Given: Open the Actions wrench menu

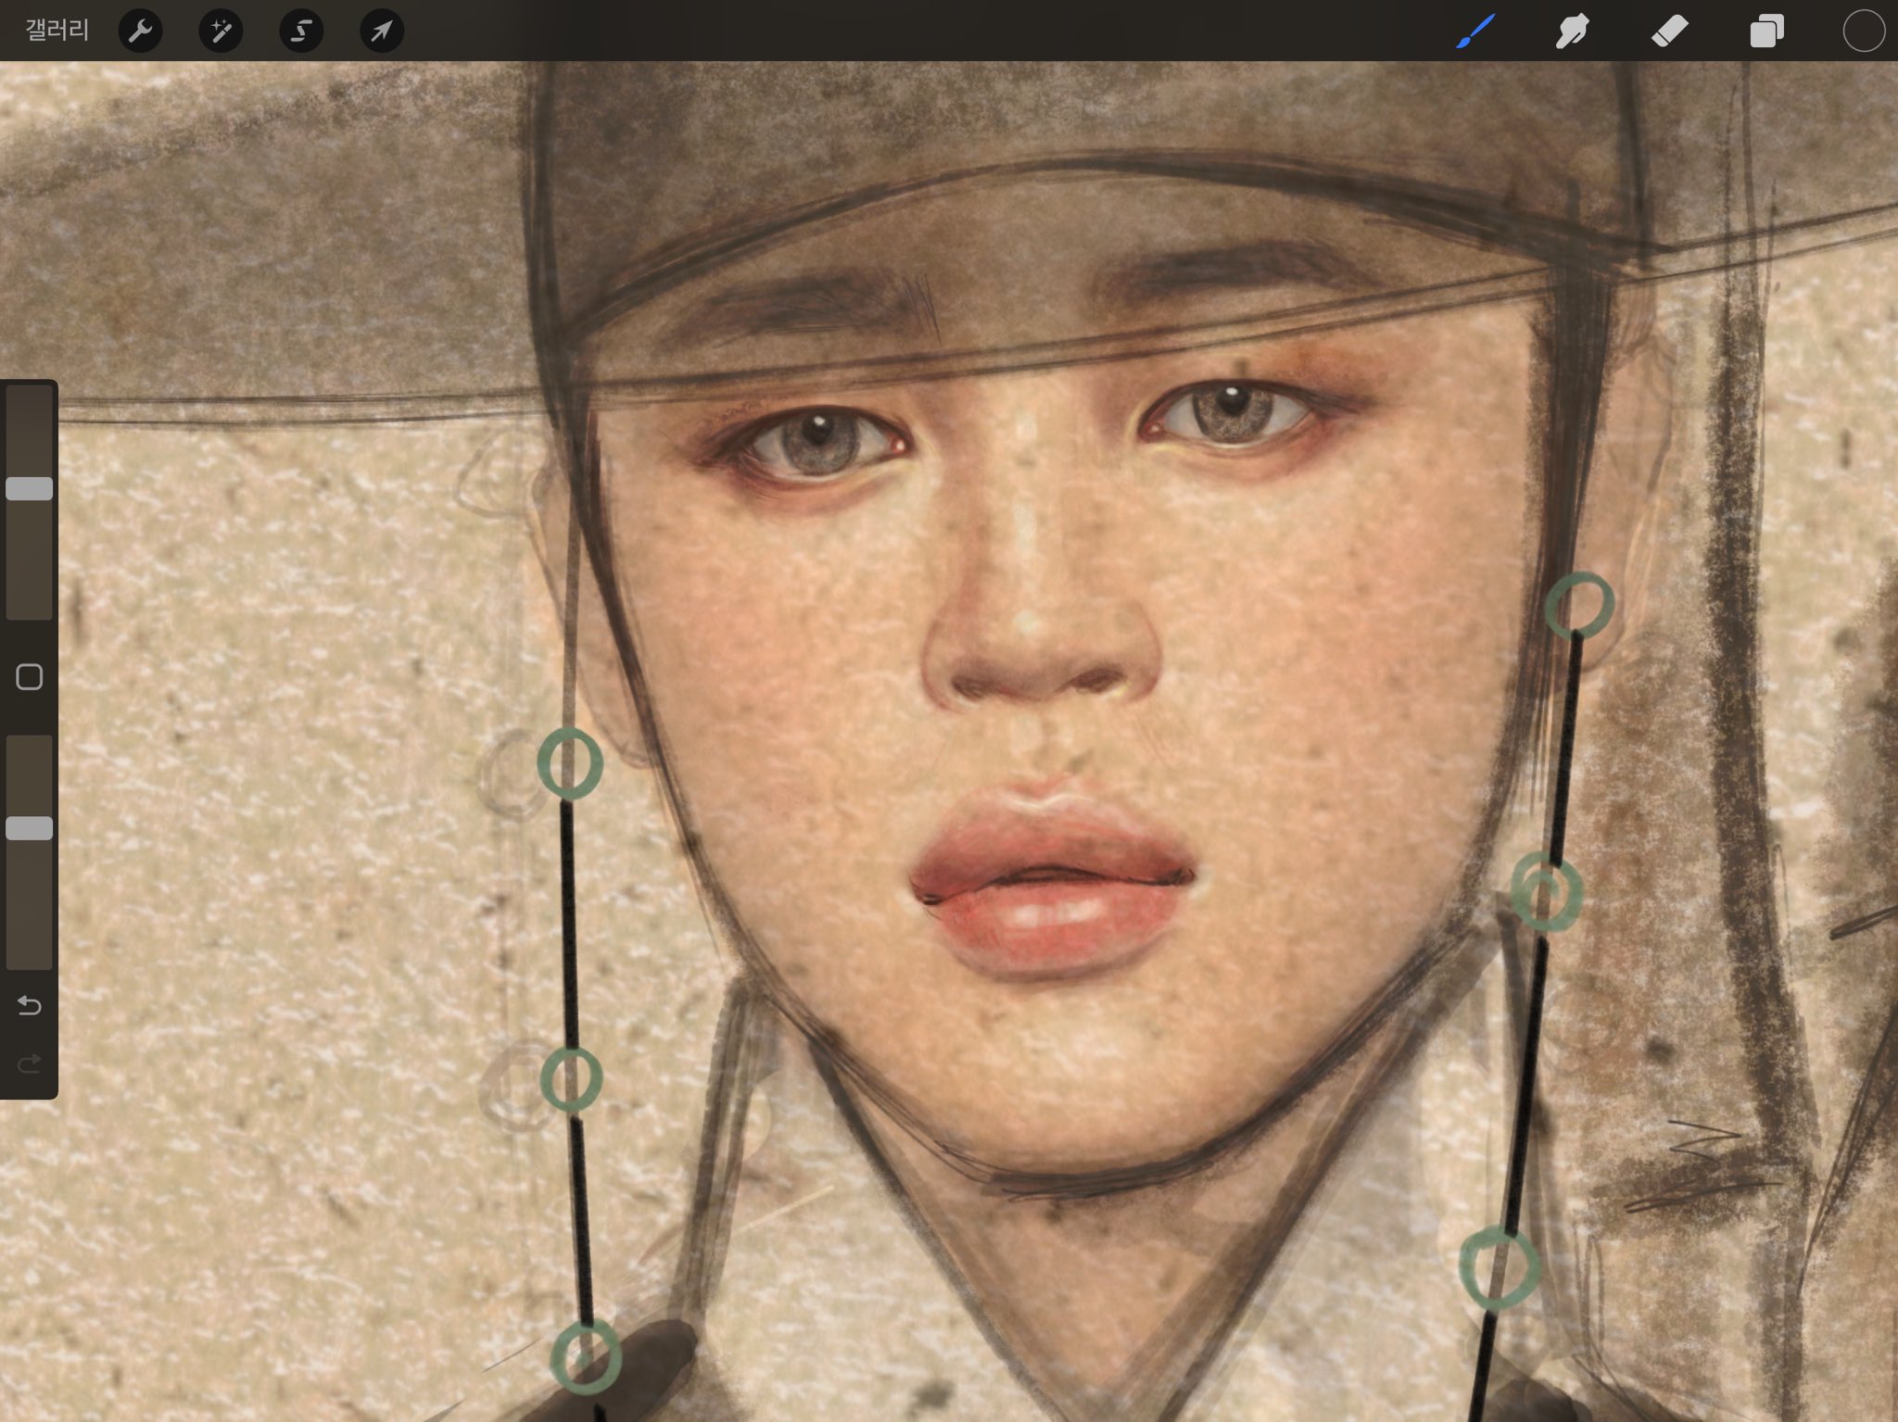Looking at the screenshot, I should (141, 31).
